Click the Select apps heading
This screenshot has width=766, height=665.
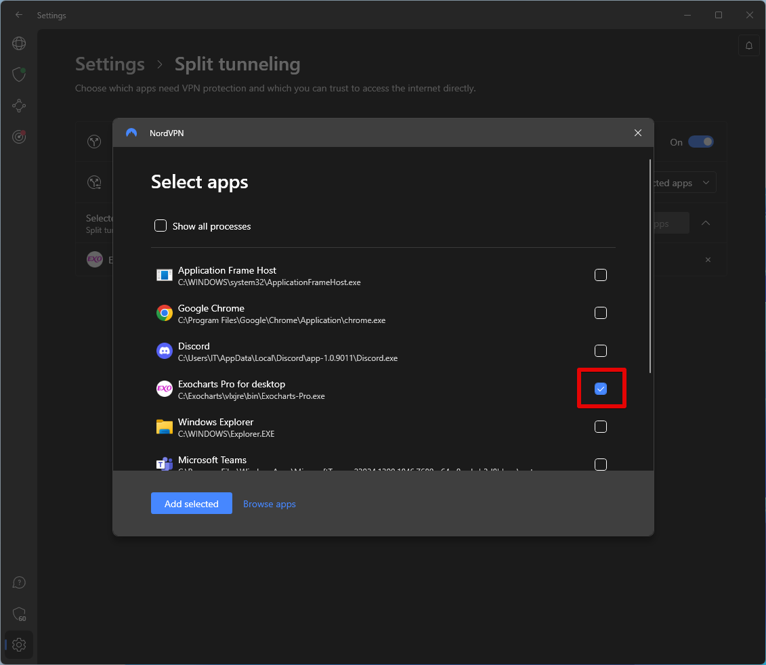point(199,181)
